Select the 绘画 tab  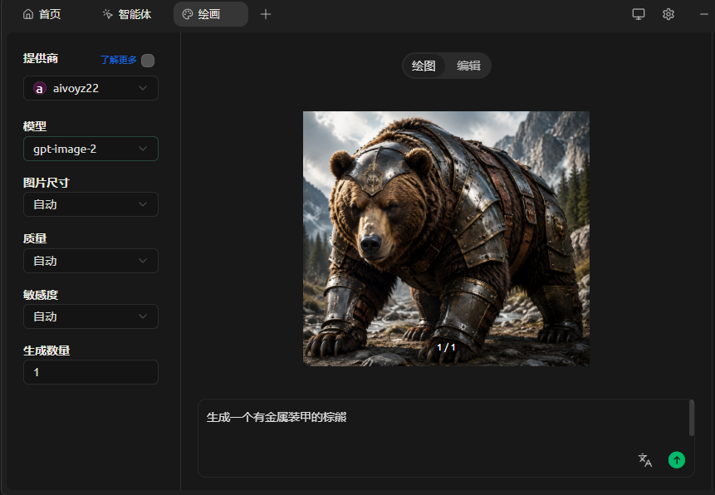(x=211, y=14)
